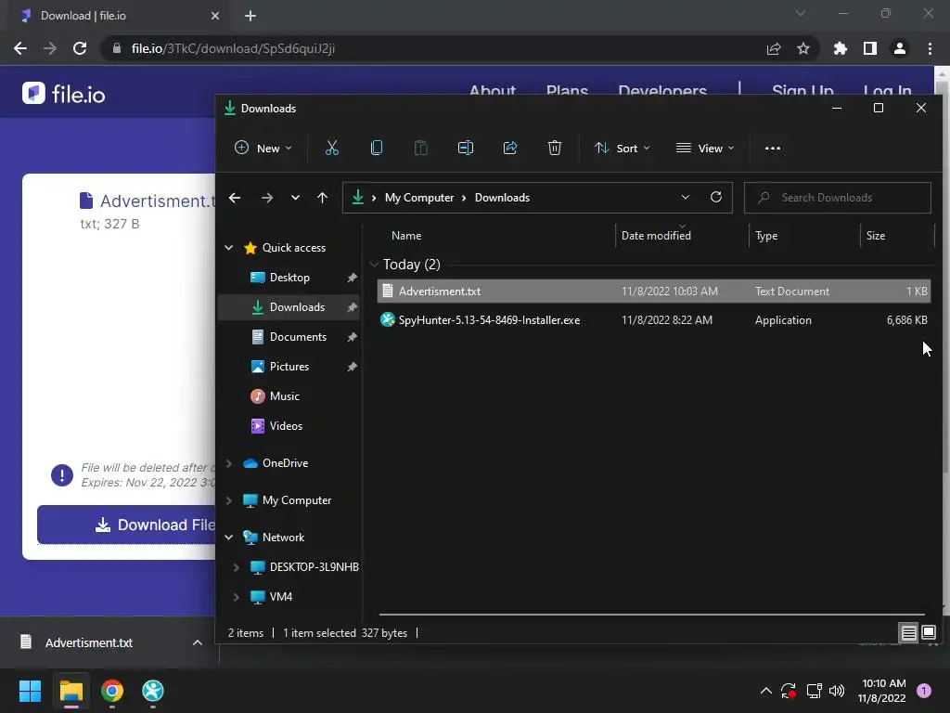The height and width of the screenshot is (713, 950).
Task: Select Music in the navigation pane
Action: click(284, 395)
